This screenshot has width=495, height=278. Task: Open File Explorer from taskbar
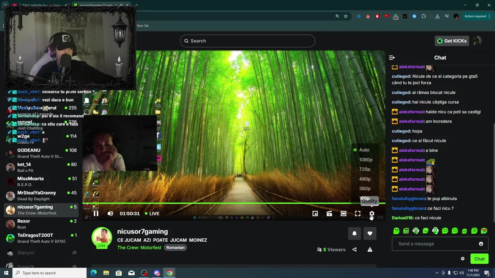tap(106, 273)
